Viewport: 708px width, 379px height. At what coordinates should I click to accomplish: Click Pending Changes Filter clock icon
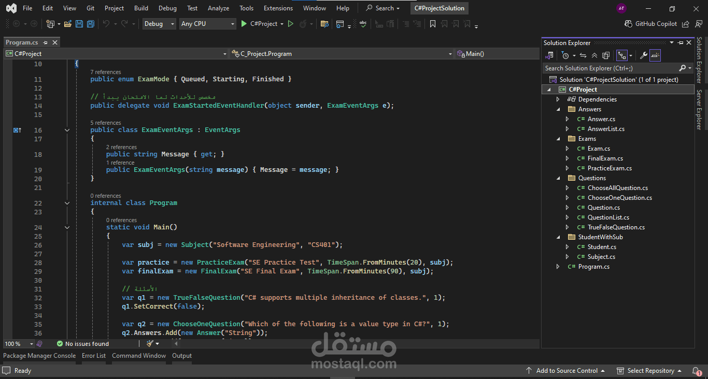[x=565, y=55]
